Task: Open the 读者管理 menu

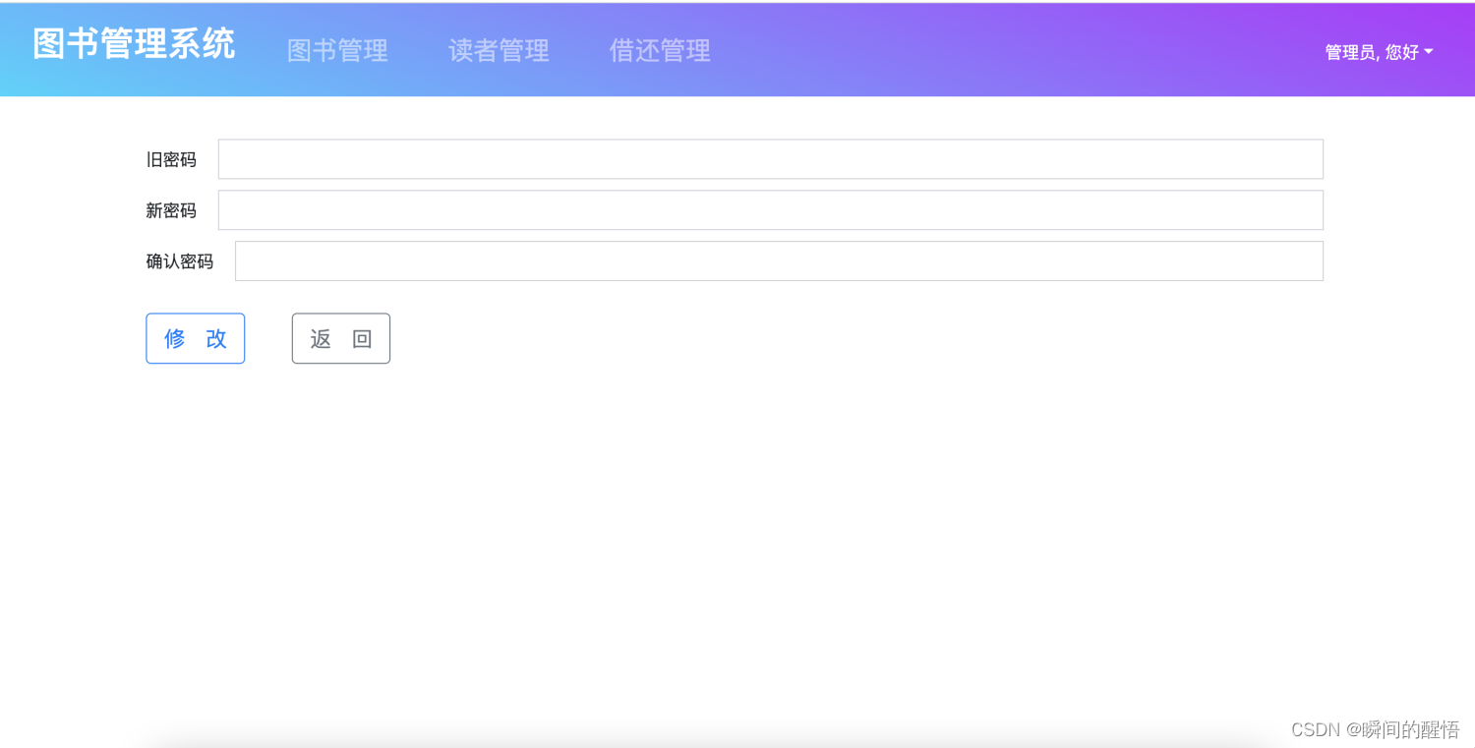Action: coord(499,51)
